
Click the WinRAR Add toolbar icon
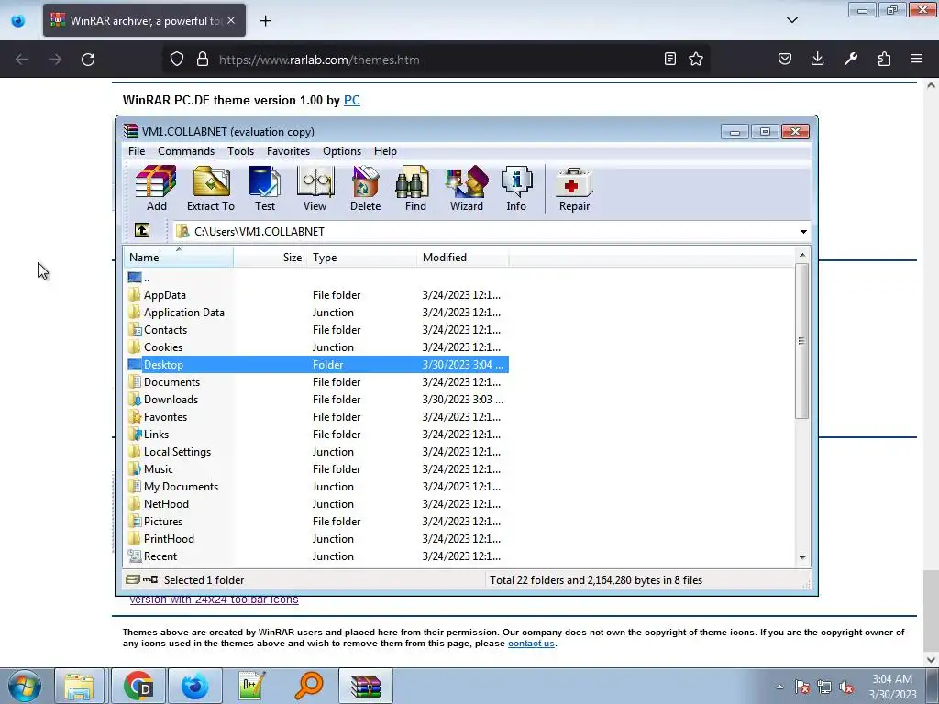point(156,189)
